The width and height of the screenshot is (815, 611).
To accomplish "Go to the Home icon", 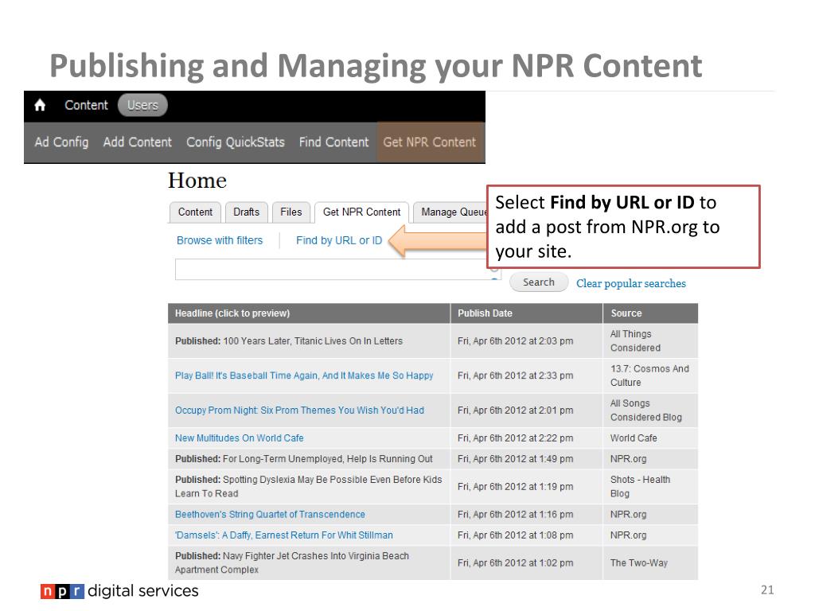I will [x=40, y=106].
